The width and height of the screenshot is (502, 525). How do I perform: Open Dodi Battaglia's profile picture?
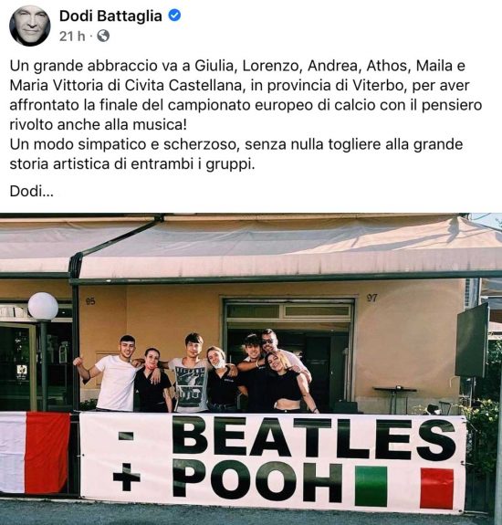(x=30, y=26)
